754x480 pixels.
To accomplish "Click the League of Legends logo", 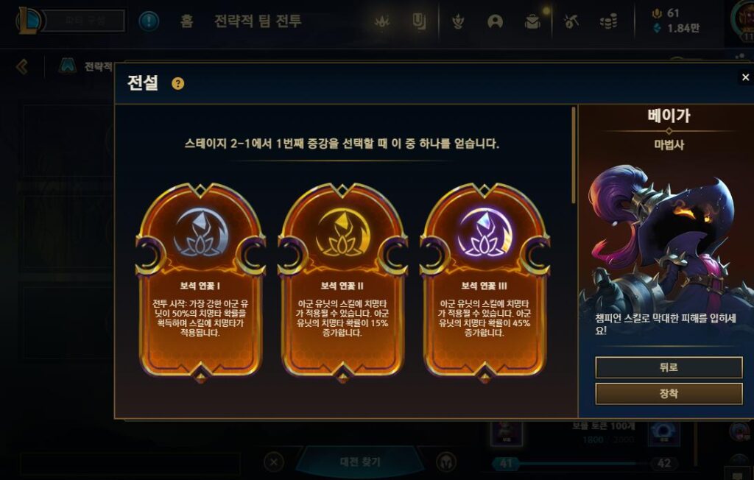I will pos(29,21).
